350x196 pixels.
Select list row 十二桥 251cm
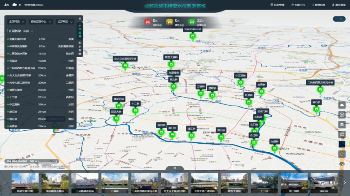[x=40, y=97]
